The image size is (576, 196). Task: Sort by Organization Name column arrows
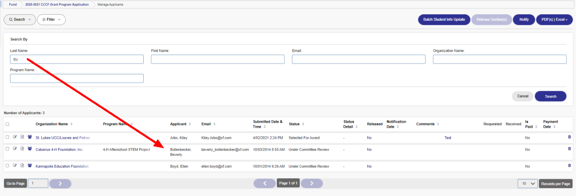(x=71, y=124)
